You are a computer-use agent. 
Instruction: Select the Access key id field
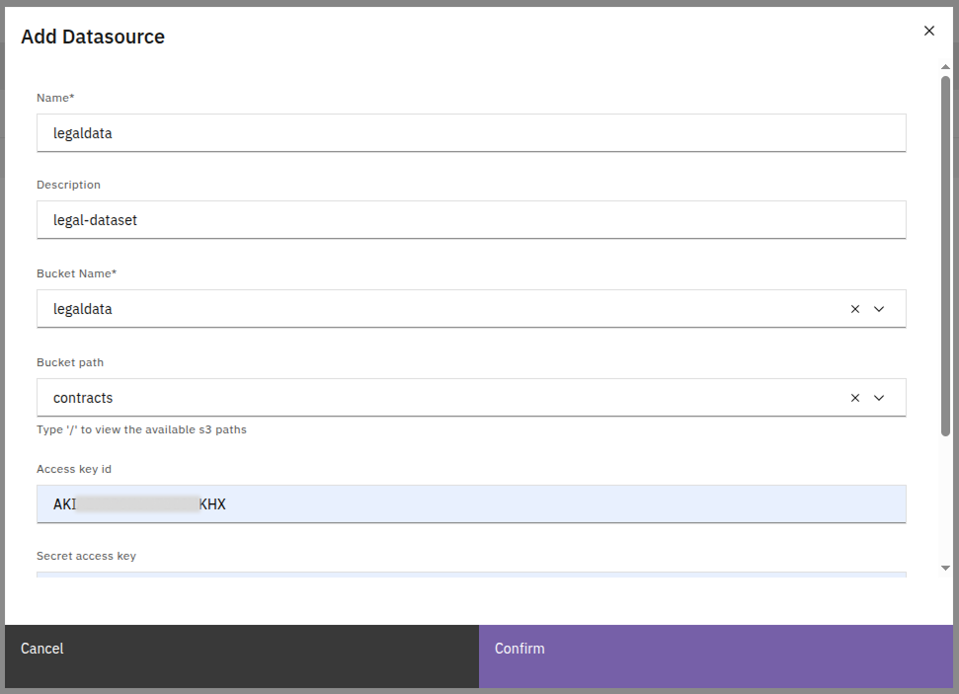(x=470, y=504)
